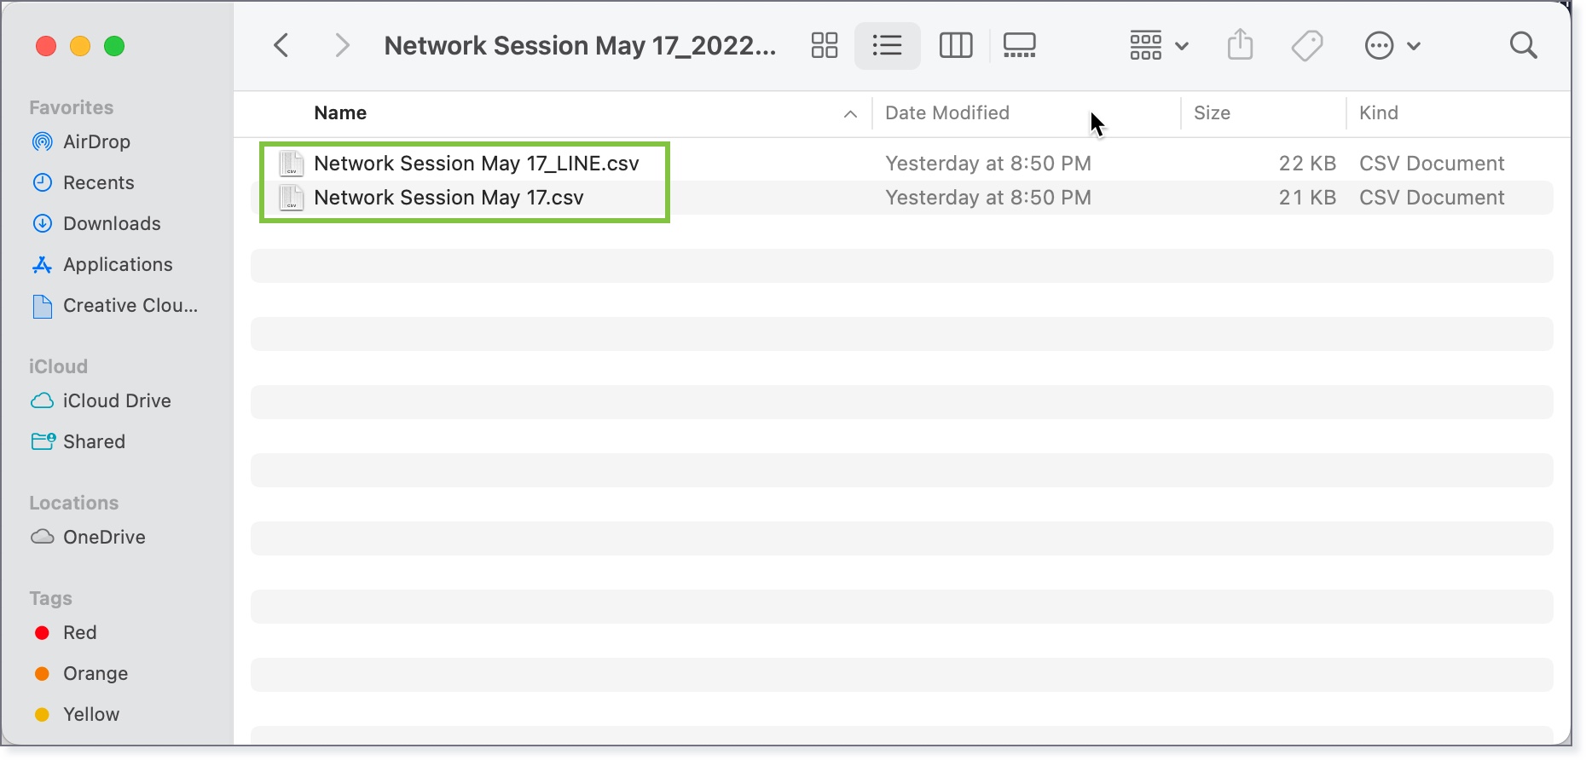Go back to previous folder
The image size is (1586, 760).
pos(281,45)
